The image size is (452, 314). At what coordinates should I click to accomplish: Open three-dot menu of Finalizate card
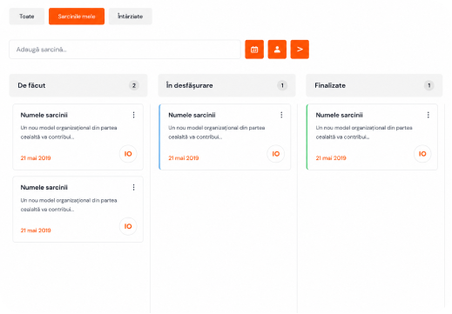[x=428, y=115]
